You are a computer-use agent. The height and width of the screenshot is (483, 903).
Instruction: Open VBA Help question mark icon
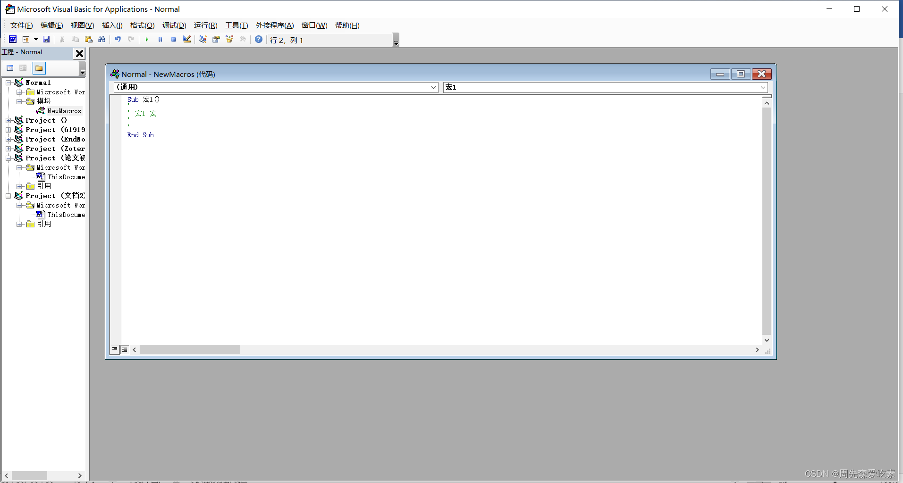[x=259, y=39]
